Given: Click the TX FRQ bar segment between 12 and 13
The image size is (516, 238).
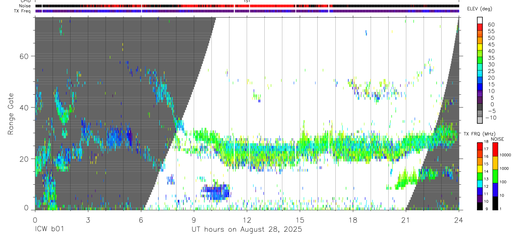Looking at the screenshot, I should pos(480,184).
